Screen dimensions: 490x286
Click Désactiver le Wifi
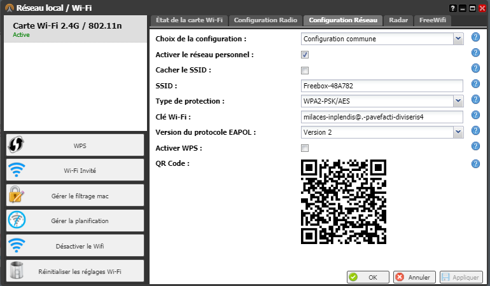click(x=75, y=246)
